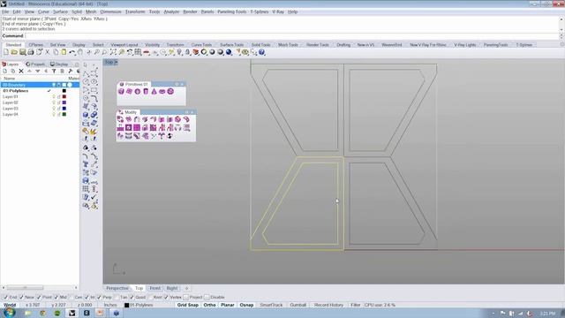Switch to the Properties panel tab
The image size is (565, 318).
click(35, 64)
